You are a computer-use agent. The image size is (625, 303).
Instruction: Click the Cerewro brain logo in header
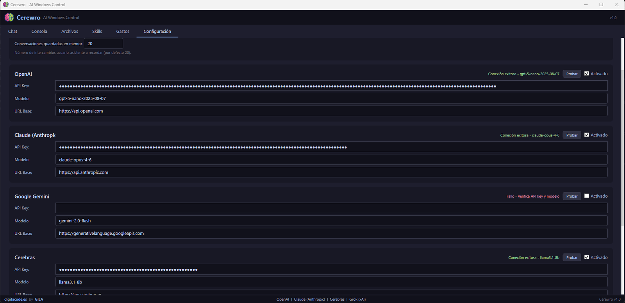[x=9, y=18]
